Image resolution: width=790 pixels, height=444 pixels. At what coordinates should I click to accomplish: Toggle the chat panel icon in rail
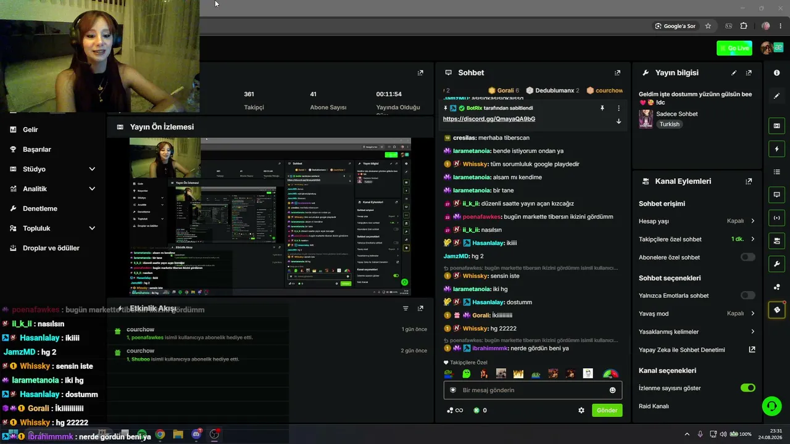[776, 195]
